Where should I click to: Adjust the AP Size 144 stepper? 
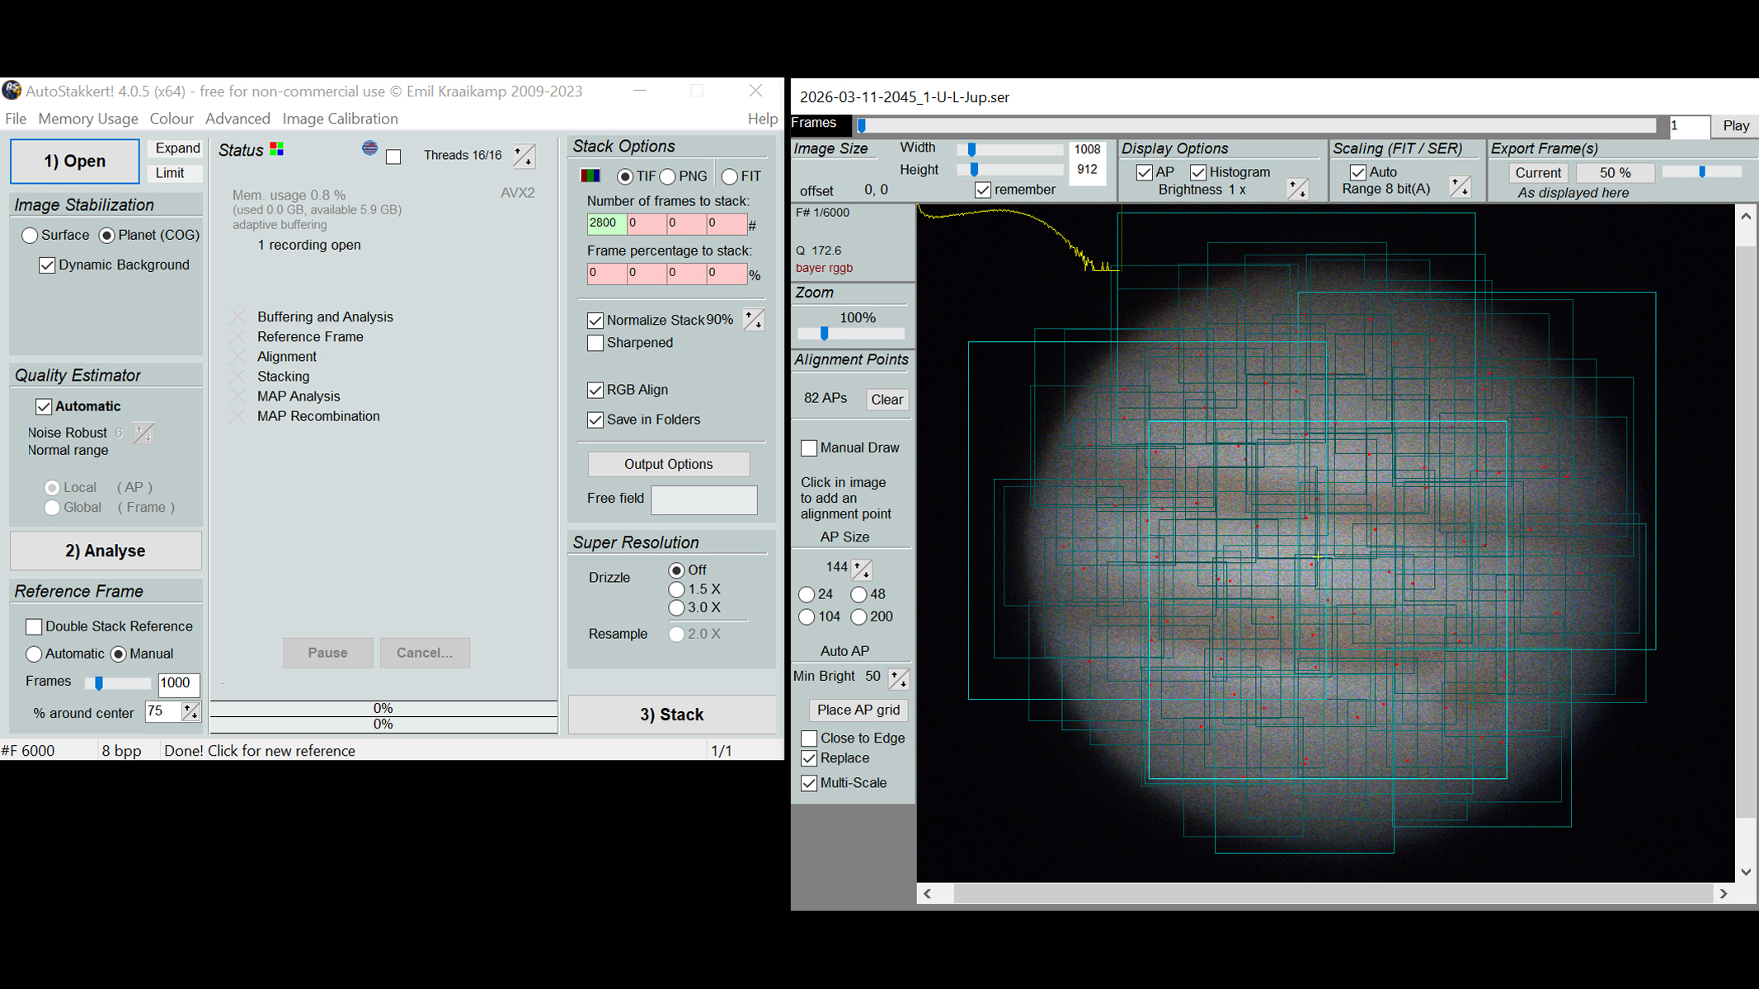pos(862,569)
